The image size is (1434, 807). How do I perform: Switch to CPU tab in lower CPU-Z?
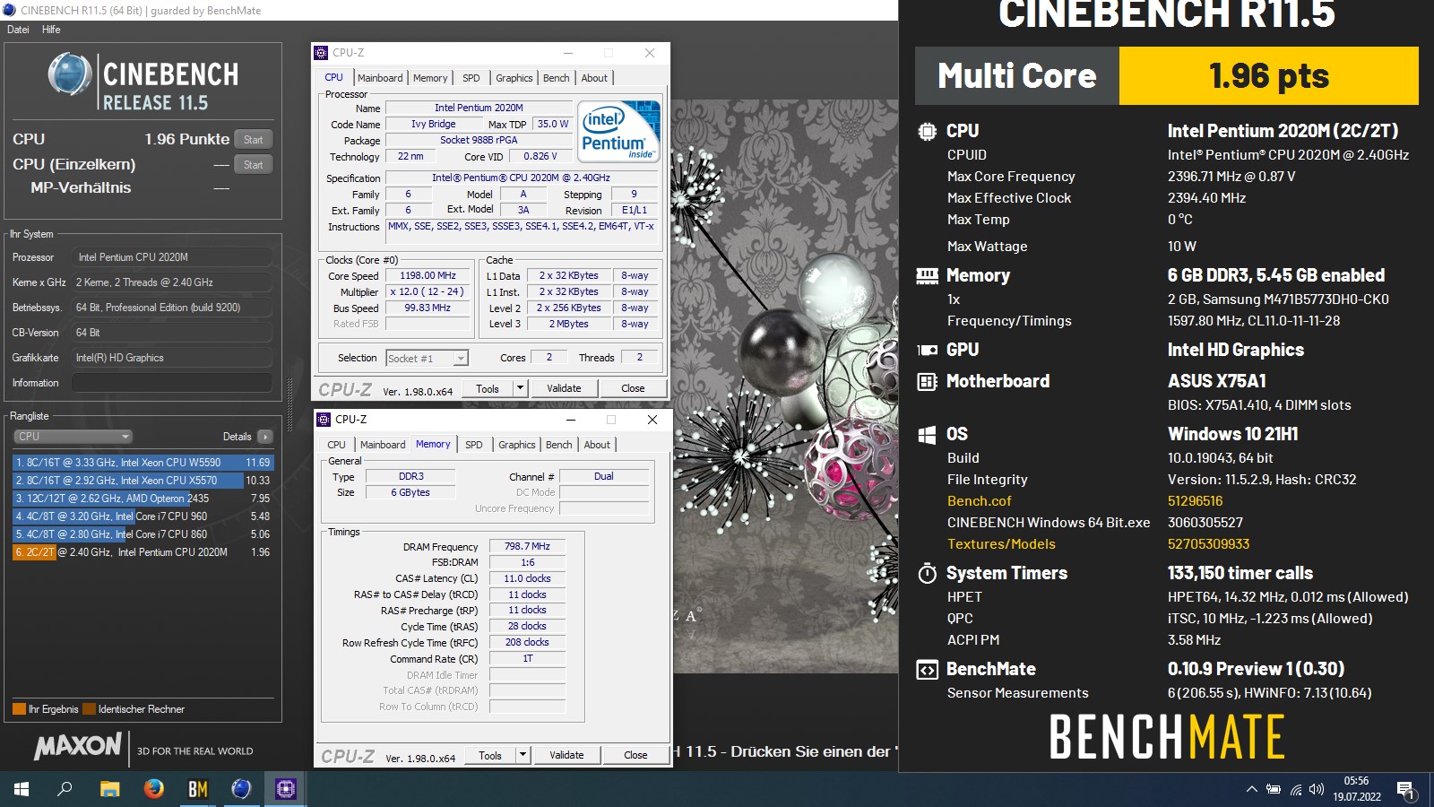tap(337, 445)
